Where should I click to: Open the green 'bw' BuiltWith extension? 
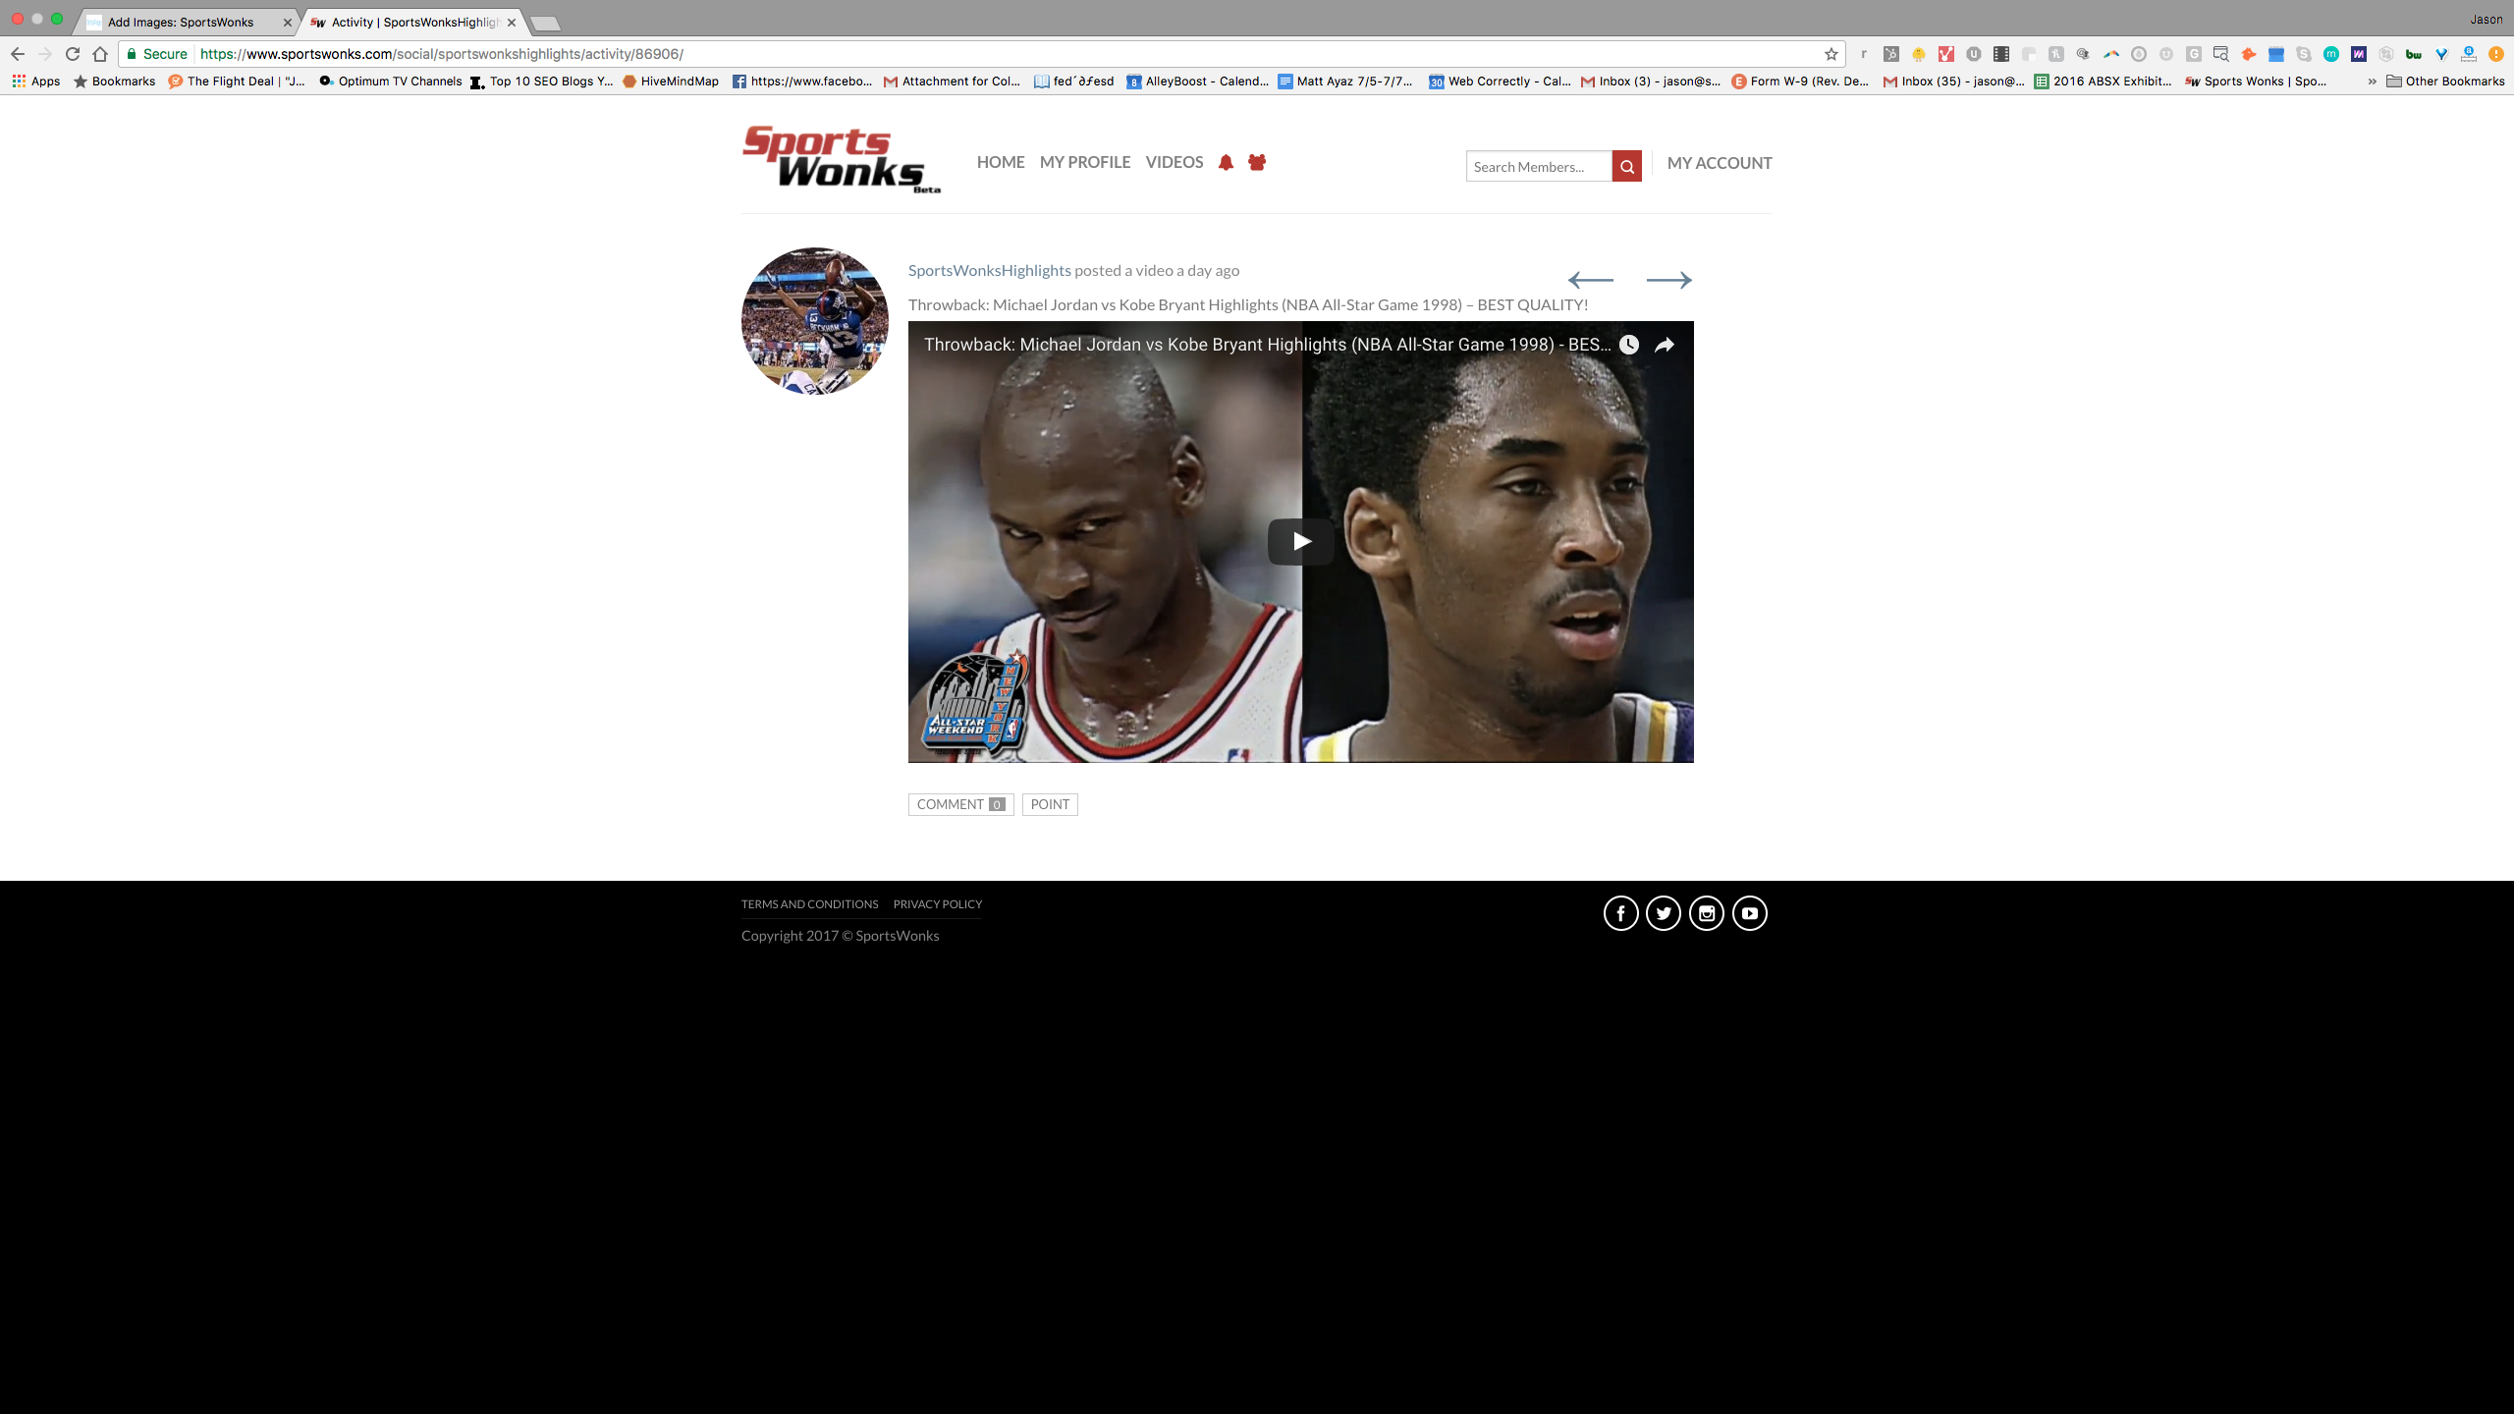[x=2413, y=54]
